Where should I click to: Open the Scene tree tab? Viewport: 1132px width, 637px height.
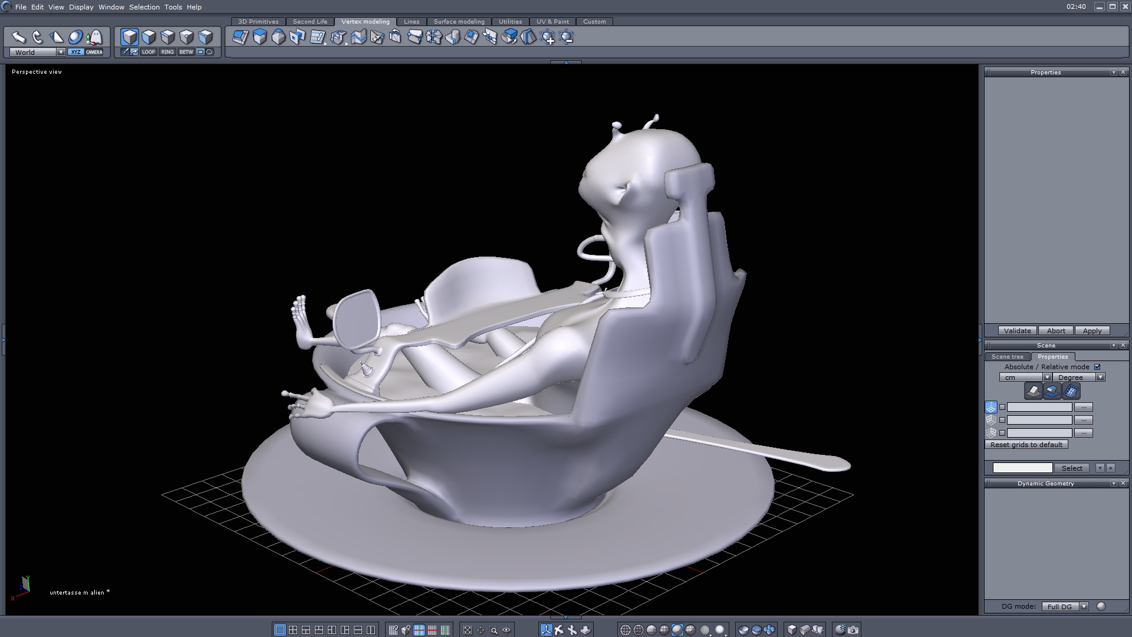[1007, 357]
